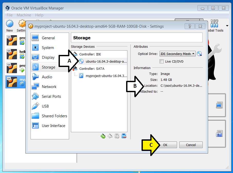233x173 pixels.
Task: Open the User Interface settings category
Action: 50,126
